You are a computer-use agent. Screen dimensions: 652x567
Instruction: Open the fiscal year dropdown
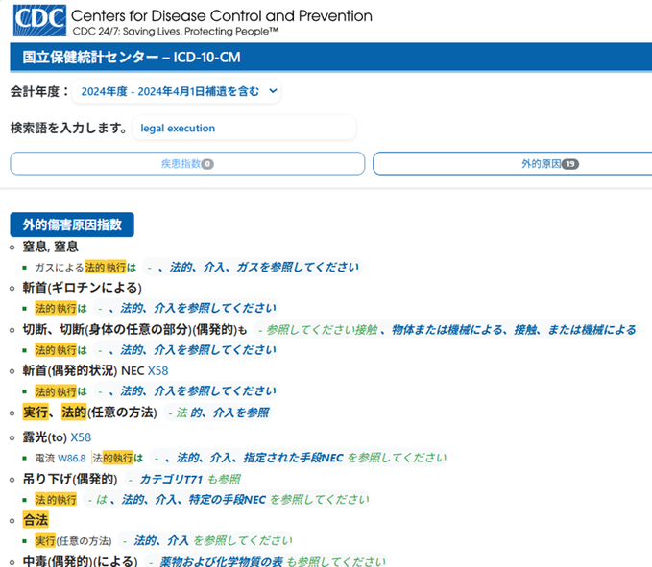coord(177,91)
